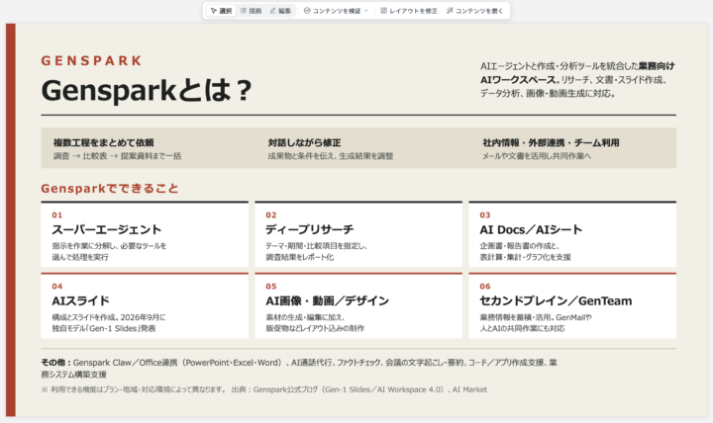Select the card number '03'
This screenshot has width=713, height=423.
484,215
